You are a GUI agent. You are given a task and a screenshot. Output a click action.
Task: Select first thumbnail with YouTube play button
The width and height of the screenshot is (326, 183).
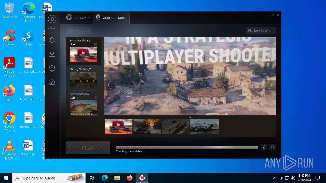point(119,126)
